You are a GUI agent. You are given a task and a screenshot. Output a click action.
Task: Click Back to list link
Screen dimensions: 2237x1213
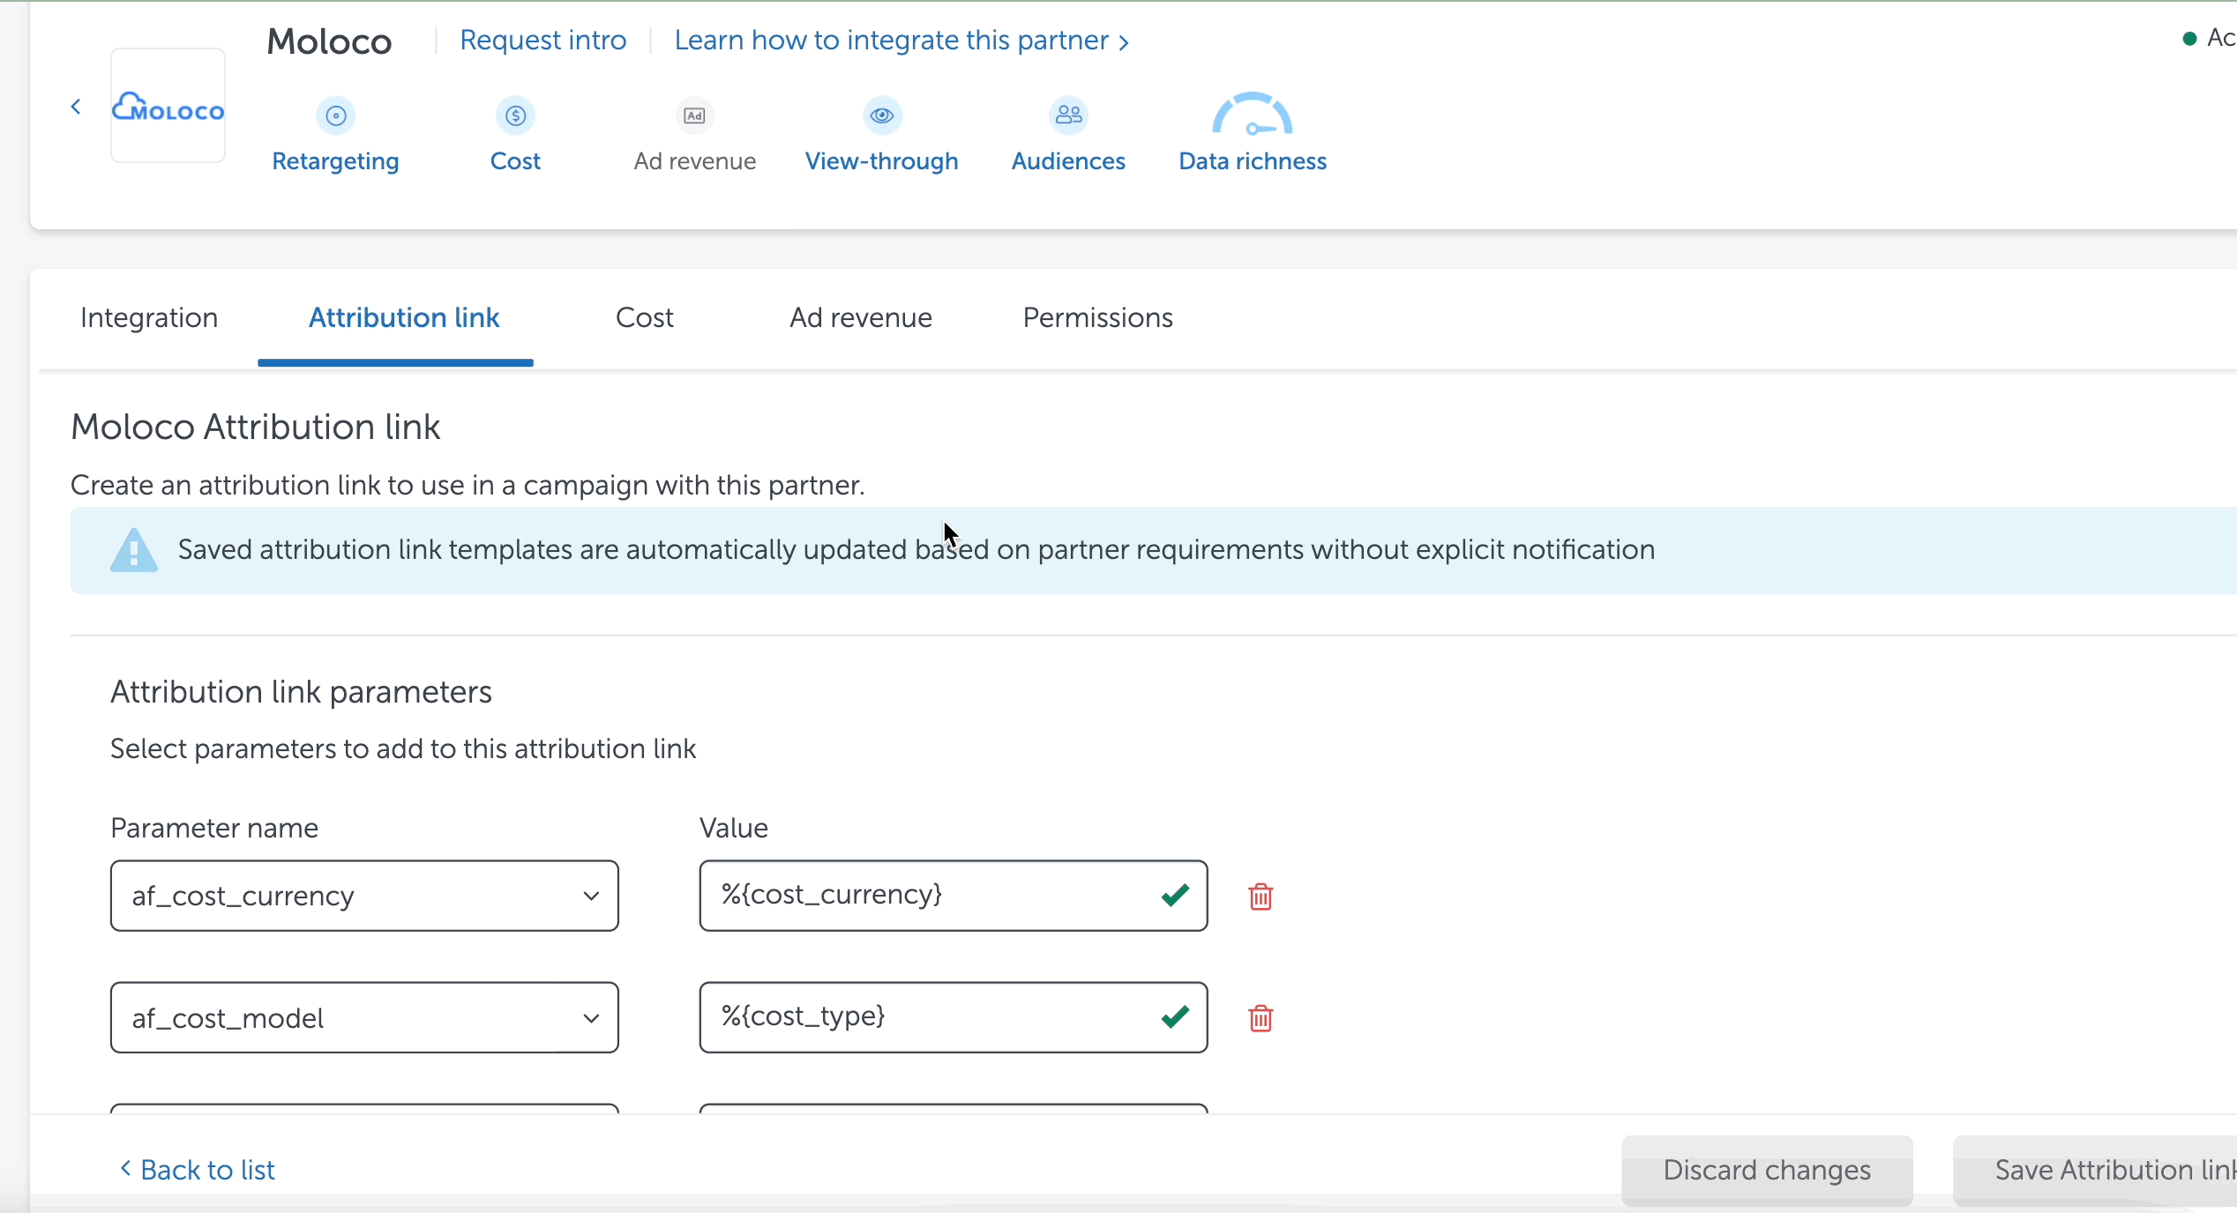coord(198,1170)
